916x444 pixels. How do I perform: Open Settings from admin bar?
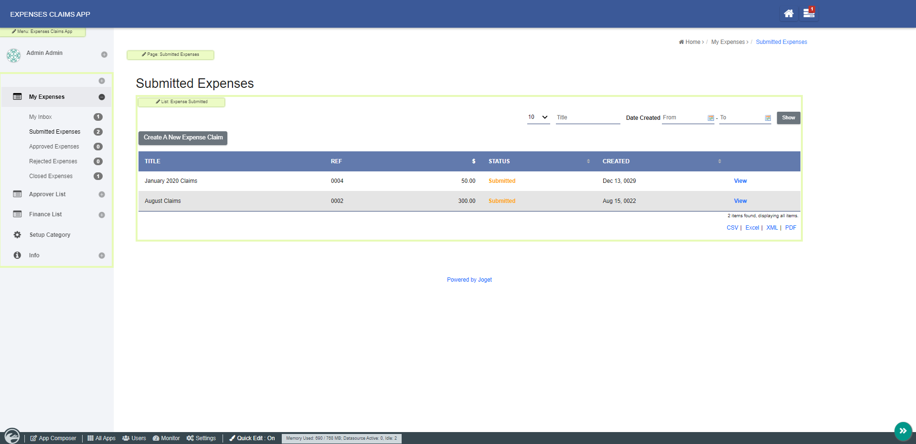[201, 438]
